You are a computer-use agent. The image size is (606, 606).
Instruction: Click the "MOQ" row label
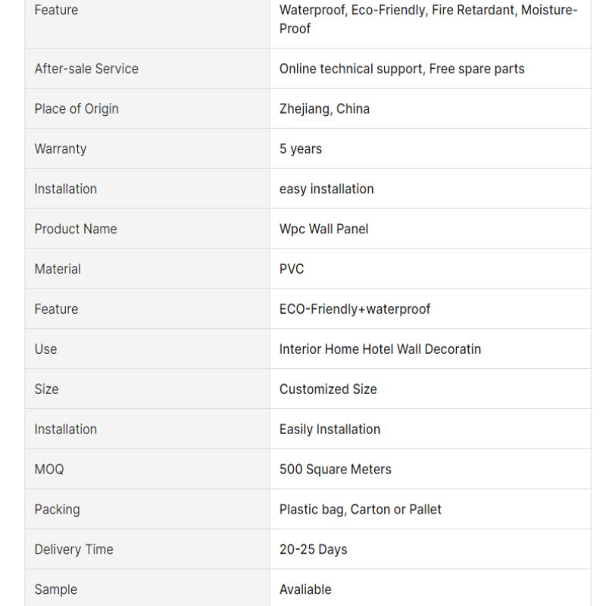(49, 470)
